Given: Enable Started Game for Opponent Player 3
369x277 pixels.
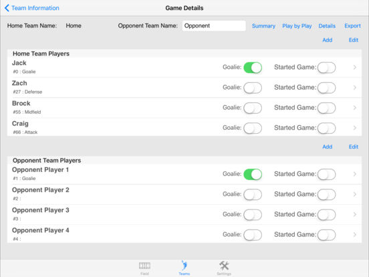Looking at the screenshot, I should (326, 215).
